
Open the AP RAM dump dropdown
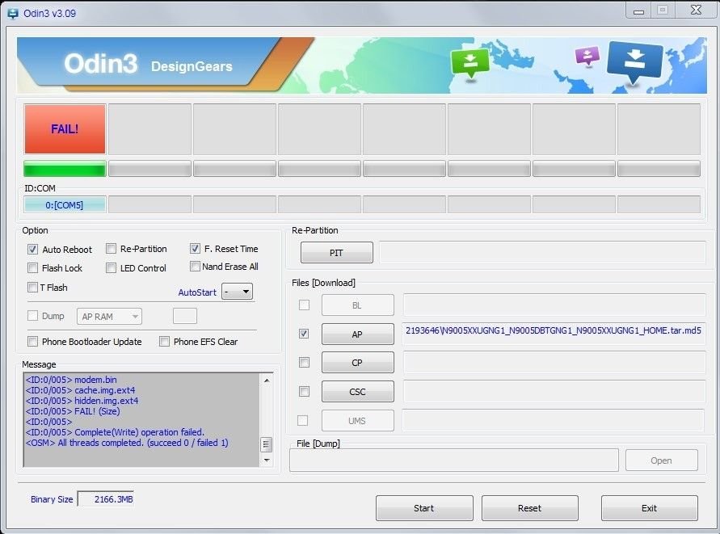[x=109, y=317]
